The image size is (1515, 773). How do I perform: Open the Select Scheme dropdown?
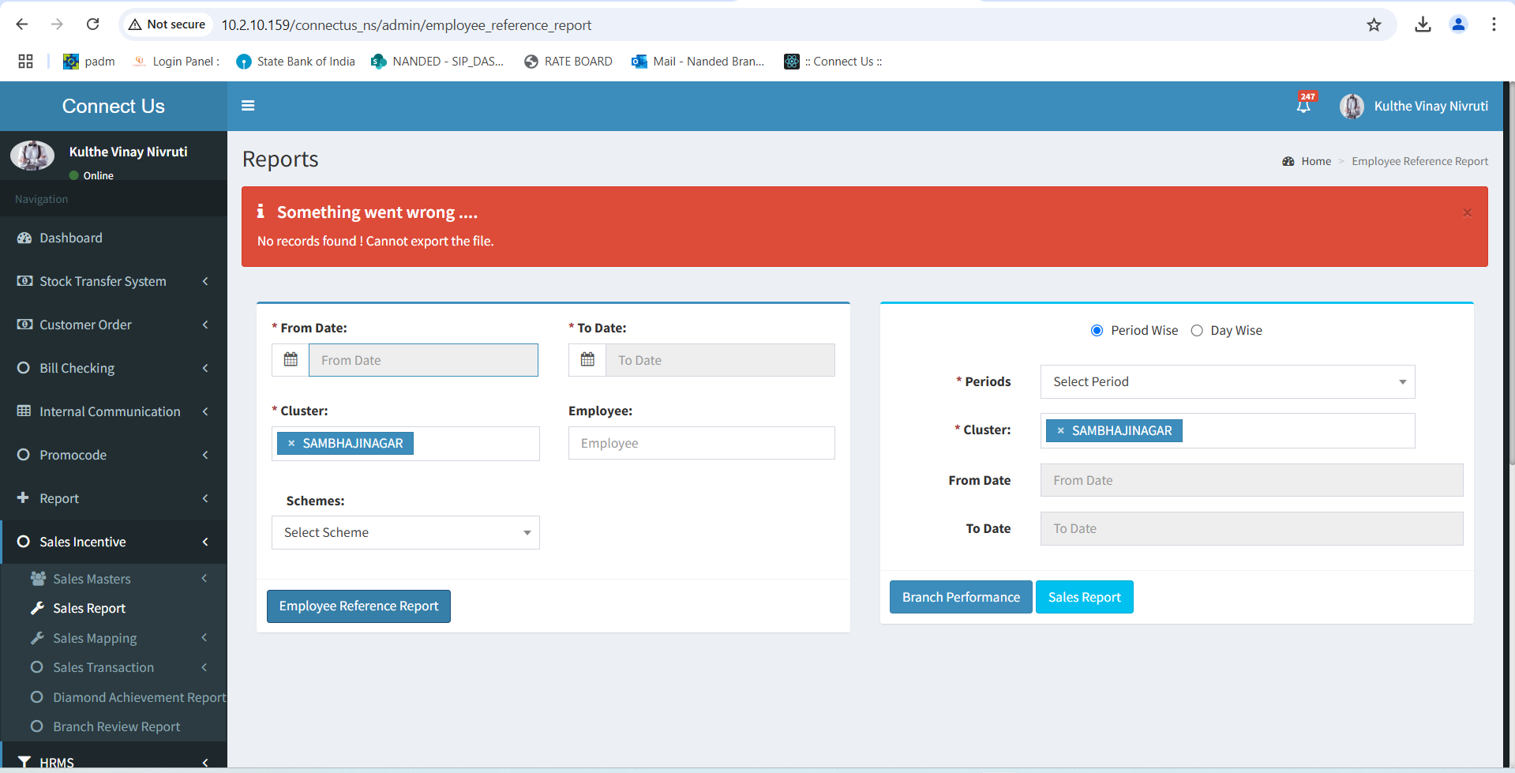406,533
